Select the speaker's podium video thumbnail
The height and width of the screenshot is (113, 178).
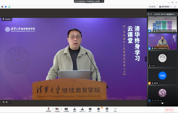click(x=163, y=42)
